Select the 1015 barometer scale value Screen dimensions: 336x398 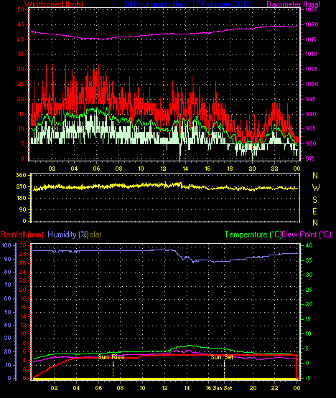(311, 39)
